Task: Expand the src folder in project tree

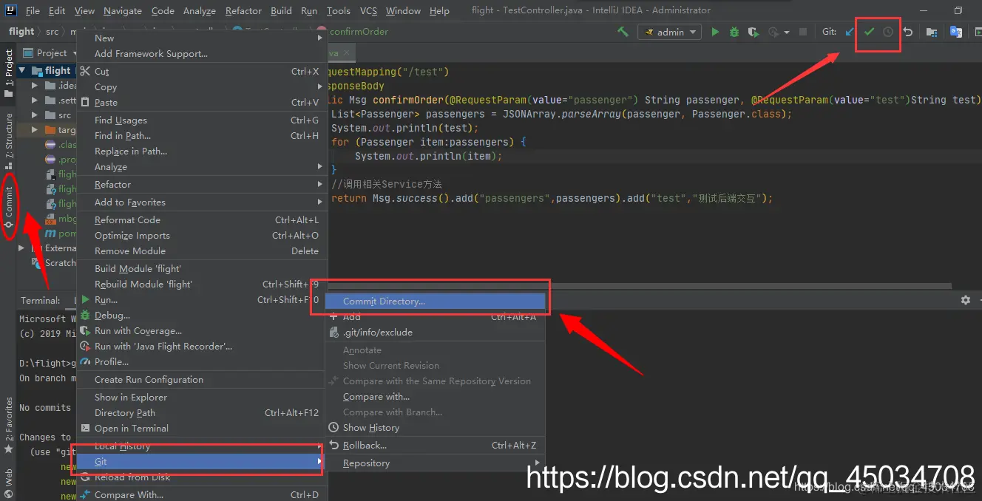Action: 35,115
